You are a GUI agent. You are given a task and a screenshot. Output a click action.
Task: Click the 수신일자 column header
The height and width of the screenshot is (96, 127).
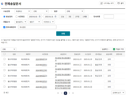coord(88,54)
